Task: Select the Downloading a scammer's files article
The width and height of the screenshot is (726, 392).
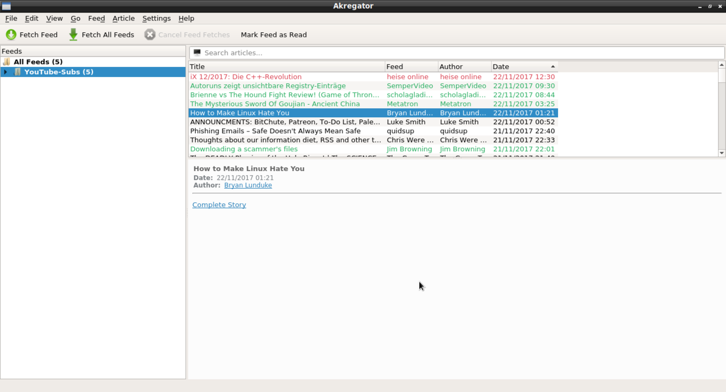Action: 244,149
